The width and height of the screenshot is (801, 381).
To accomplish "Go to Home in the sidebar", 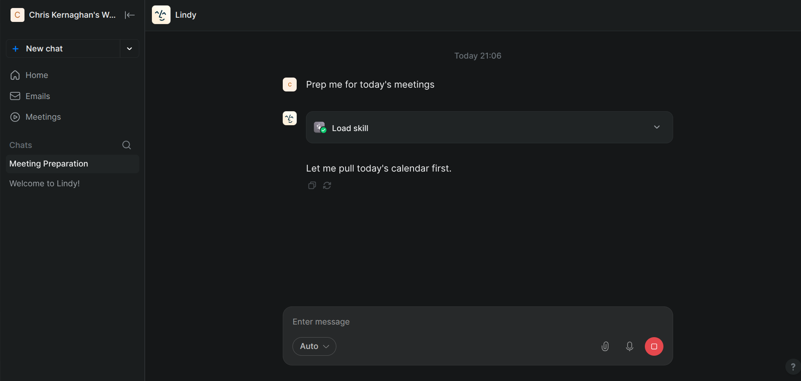I will [37, 75].
